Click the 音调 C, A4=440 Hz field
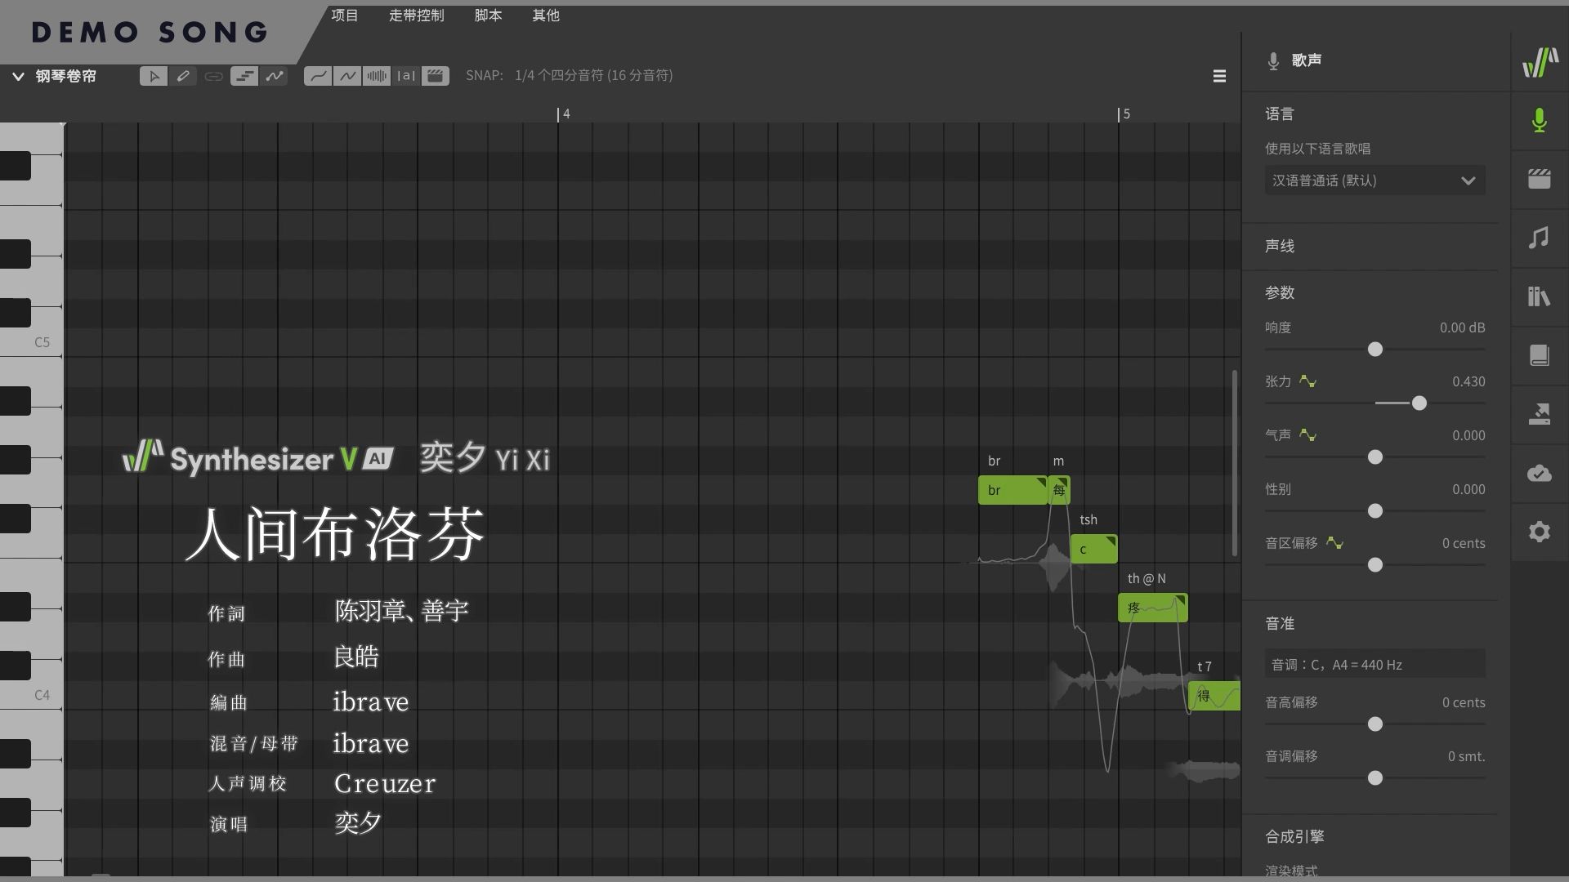The width and height of the screenshot is (1569, 882). pos(1375,664)
